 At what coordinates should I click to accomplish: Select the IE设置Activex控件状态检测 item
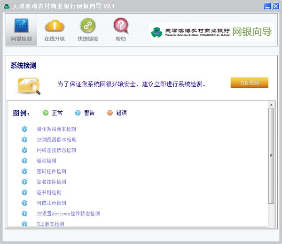coord(68,213)
